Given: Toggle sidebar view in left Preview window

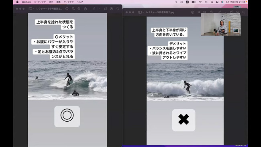Looking at the screenshot, I should point(30,9).
